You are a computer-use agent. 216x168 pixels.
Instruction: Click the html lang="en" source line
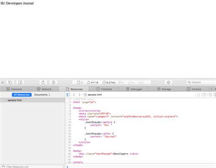(84, 102)
